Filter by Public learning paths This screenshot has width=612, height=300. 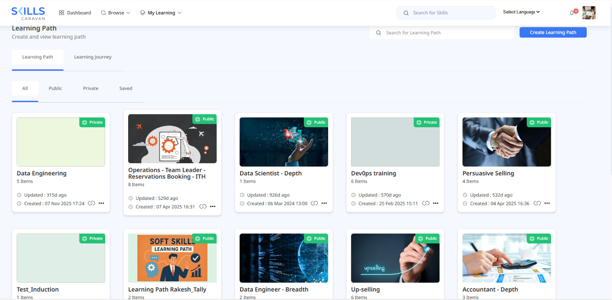(55, 89)
